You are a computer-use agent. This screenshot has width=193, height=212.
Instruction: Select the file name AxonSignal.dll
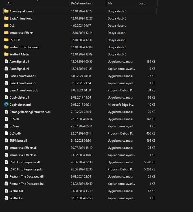tap(19, 62)
